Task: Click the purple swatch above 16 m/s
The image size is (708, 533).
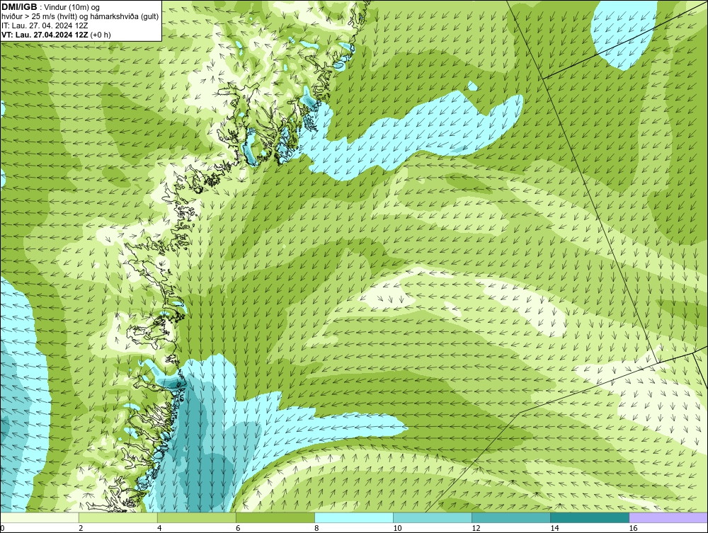Action: pyautogui.click(x=668, y=517)
